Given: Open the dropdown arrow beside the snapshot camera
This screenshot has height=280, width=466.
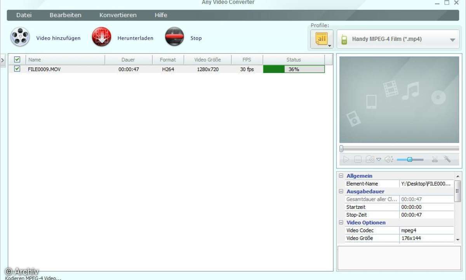Looking at the screenshot, I should click(x=379, y=159).
